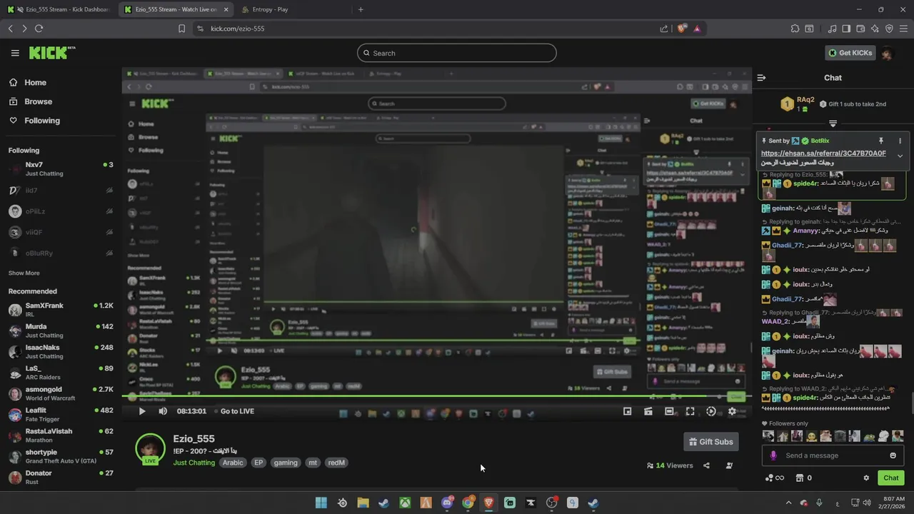Click the Send a message input
Viewport: 914px width, 514px height.
(834, 455)
